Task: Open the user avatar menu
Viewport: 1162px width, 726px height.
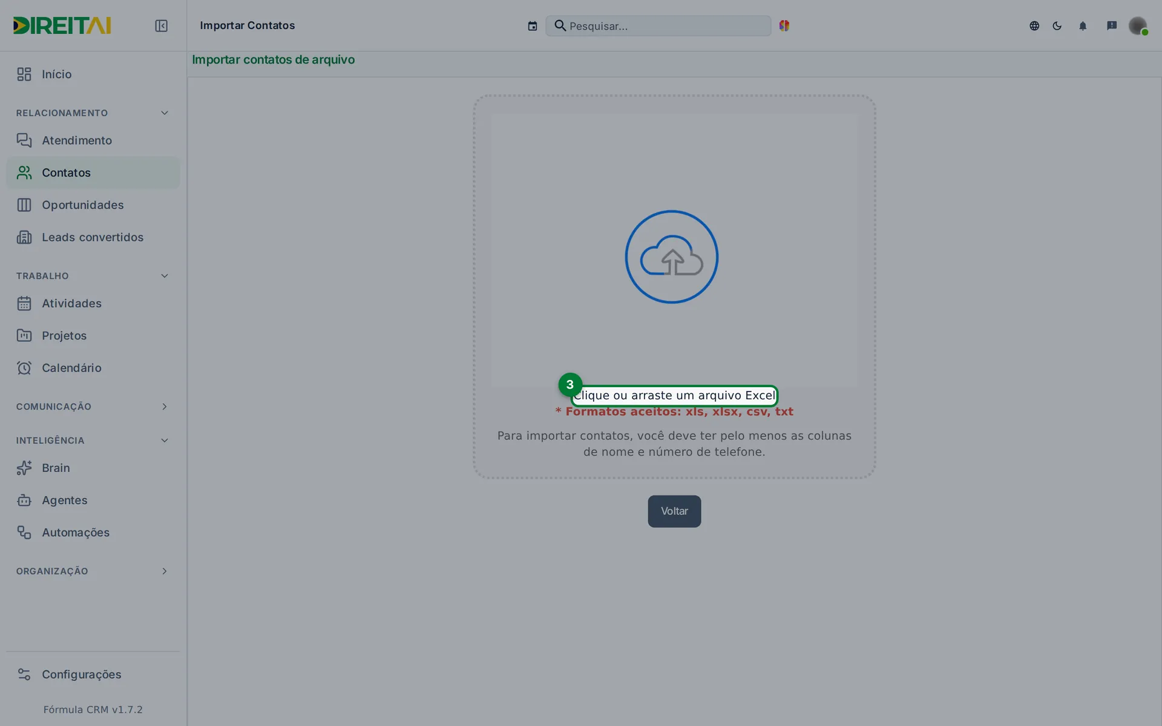Action: tap(1138, 25)
